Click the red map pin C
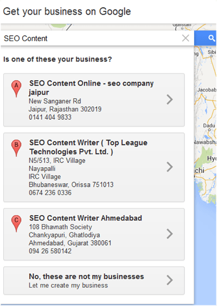Image resolution: width=217 pixels, height=306 pixels. click(x=16, y=223)
